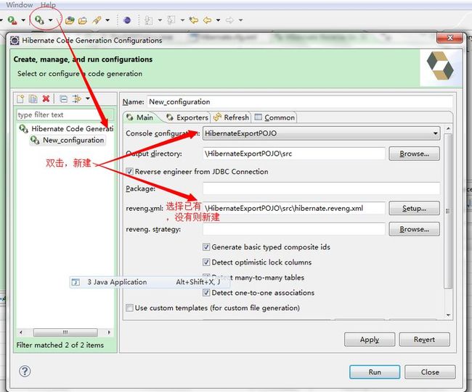Click the type filter text field

coord(65,114)
